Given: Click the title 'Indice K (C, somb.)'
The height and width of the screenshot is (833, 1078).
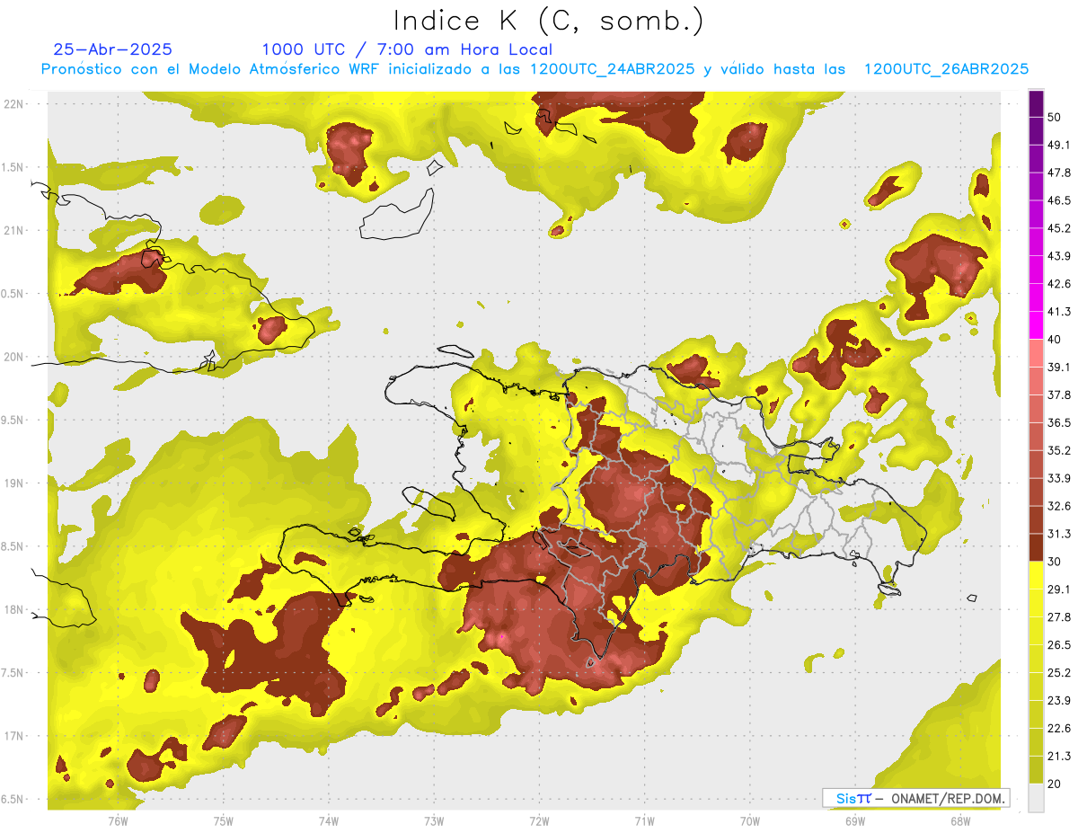Looking at the screenshot, I should coord(549,20).
